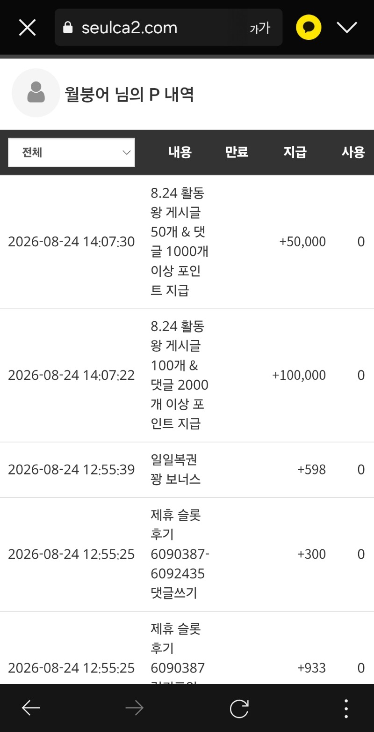
Task: Open the three-dot more options menu
Action: [x=346, y=708]
